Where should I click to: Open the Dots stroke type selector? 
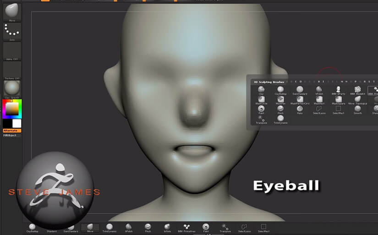tap(12, 32)
